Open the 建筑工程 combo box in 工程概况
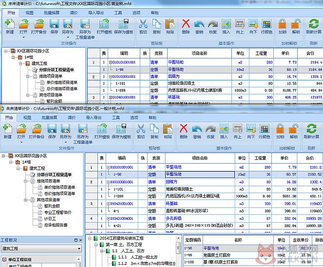Screen dimensions: 323x267 click(41, 248)
